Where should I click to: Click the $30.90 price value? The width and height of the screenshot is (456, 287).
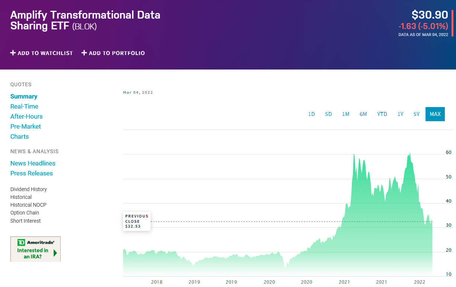[430, 15]
